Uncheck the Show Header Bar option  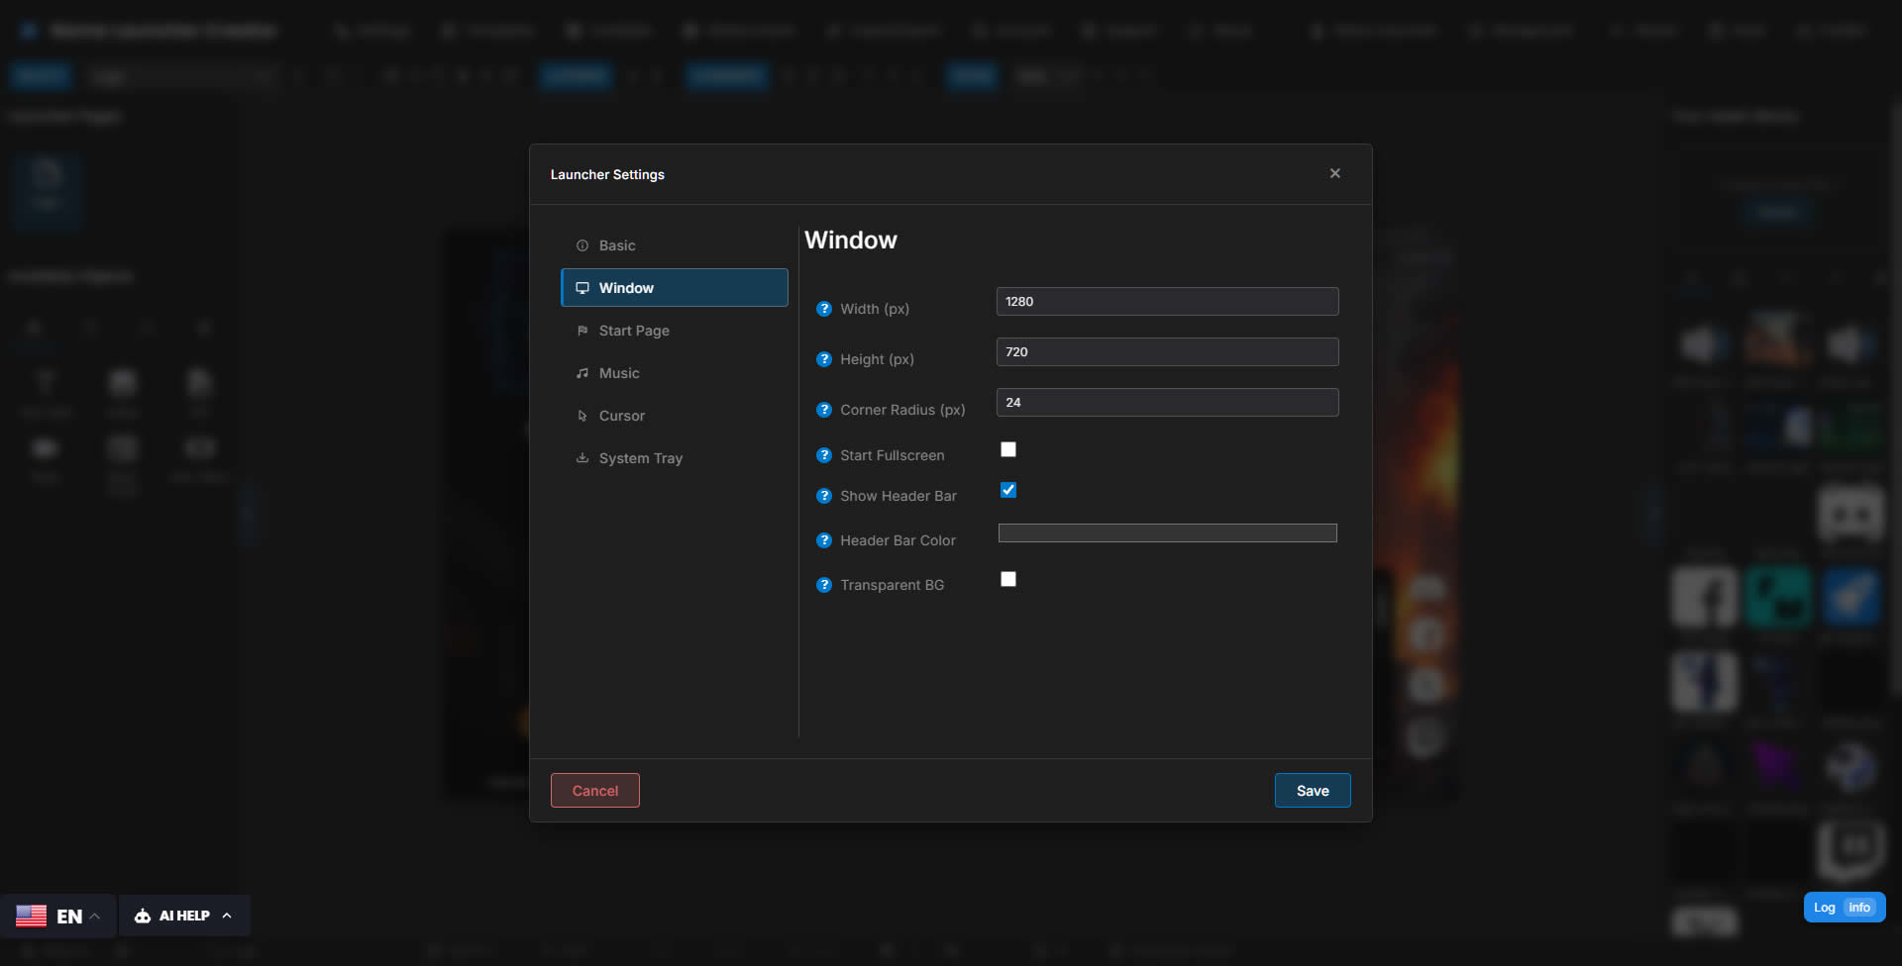(1008, 489)
